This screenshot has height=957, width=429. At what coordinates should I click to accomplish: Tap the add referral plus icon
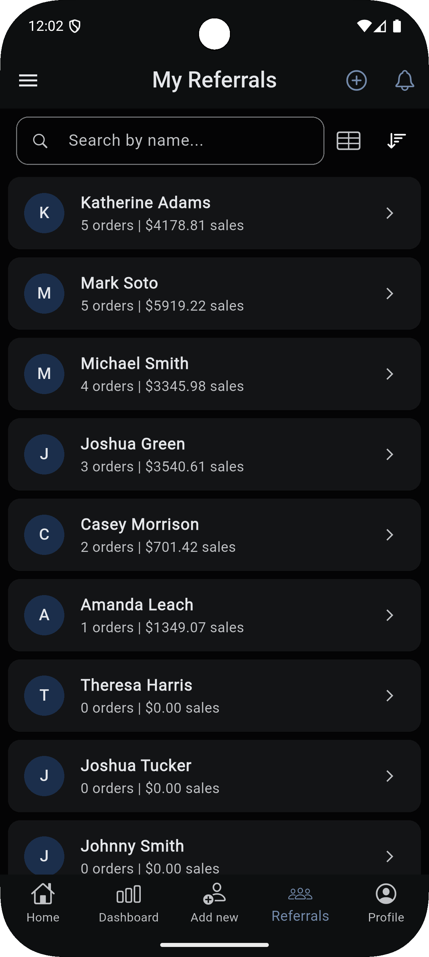356,80
